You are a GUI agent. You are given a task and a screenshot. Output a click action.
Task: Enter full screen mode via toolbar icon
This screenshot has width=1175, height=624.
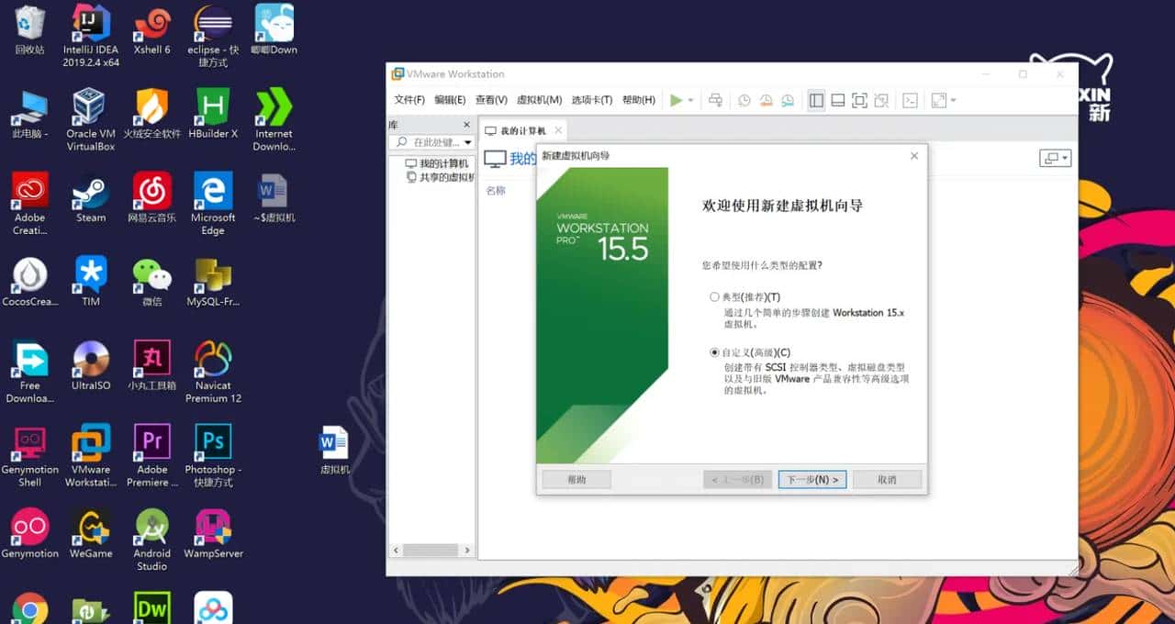[860, 100]
